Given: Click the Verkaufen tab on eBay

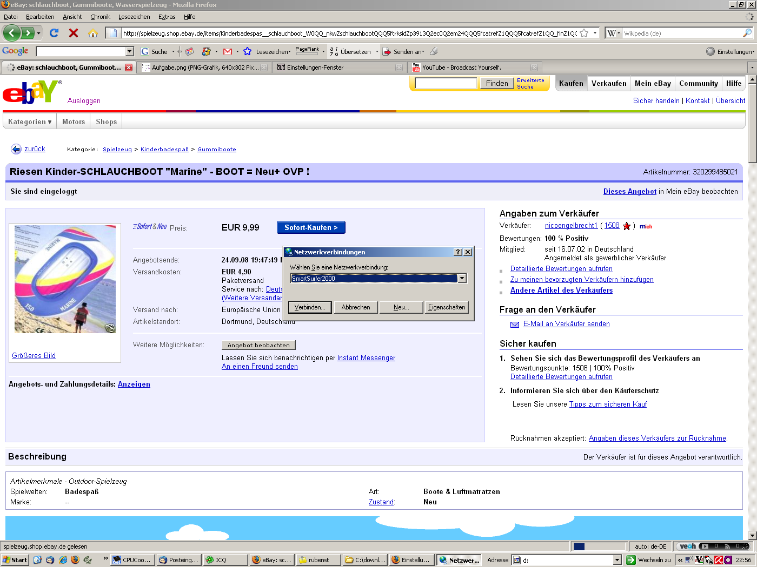Looking at the screenshot, I should 609,83.
